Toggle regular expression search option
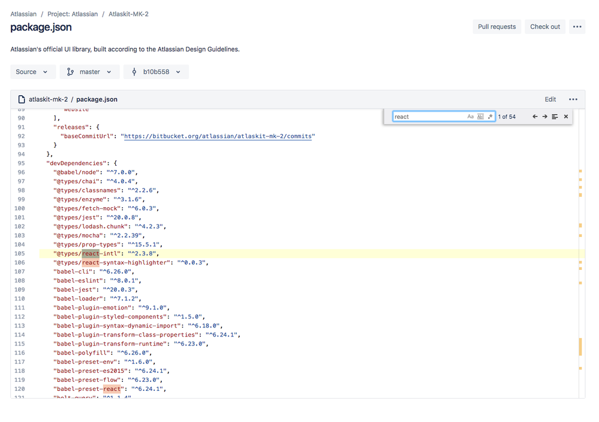Image resolution: width=599 pixels, height=422 pixels. pos(490,117)
